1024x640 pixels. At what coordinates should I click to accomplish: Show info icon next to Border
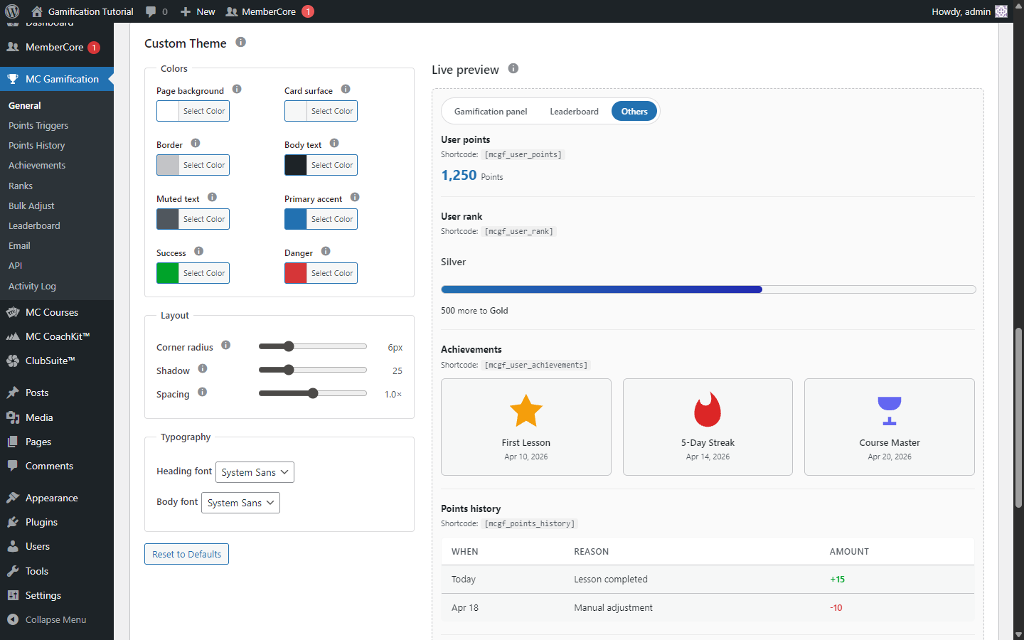(x=196, y=143)
